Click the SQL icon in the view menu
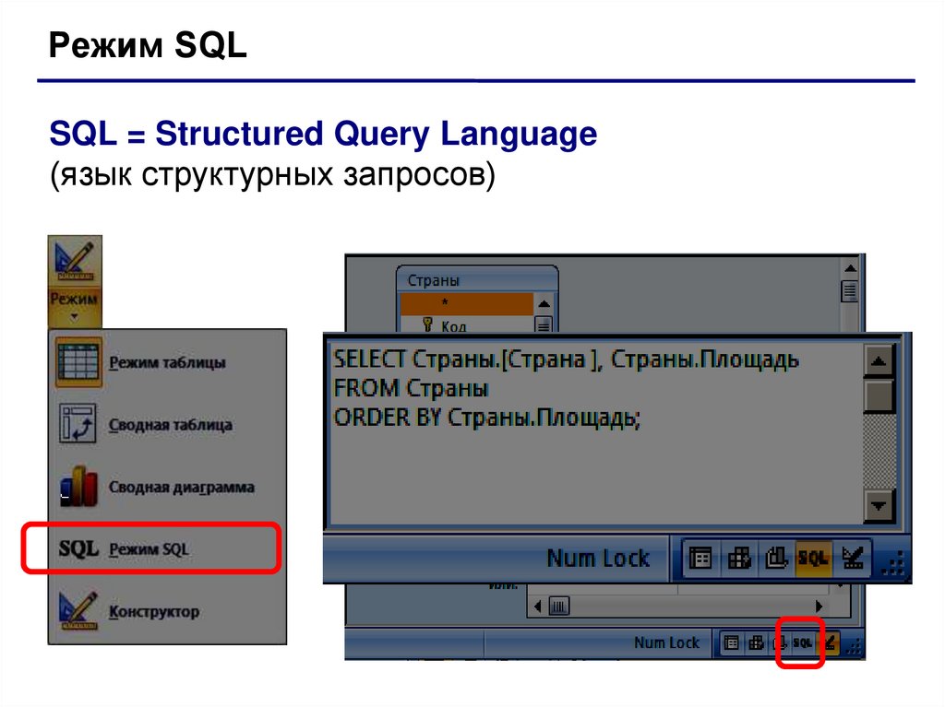 tap(78, 548)
